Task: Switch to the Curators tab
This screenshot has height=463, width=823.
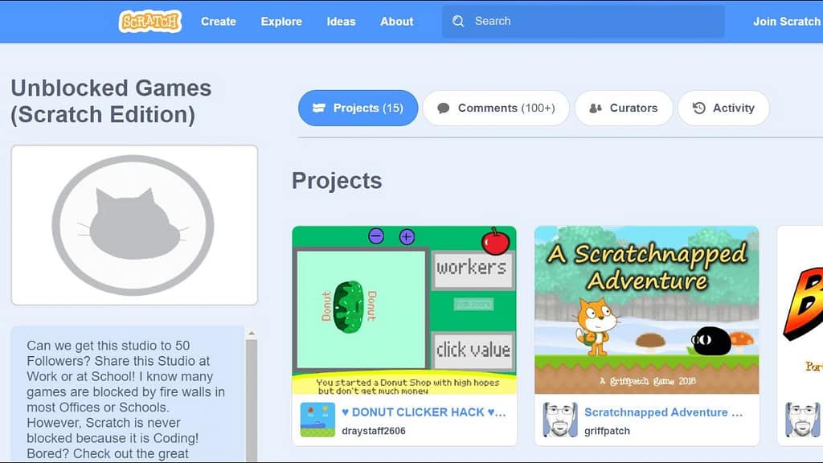Action: click(624, 109)
